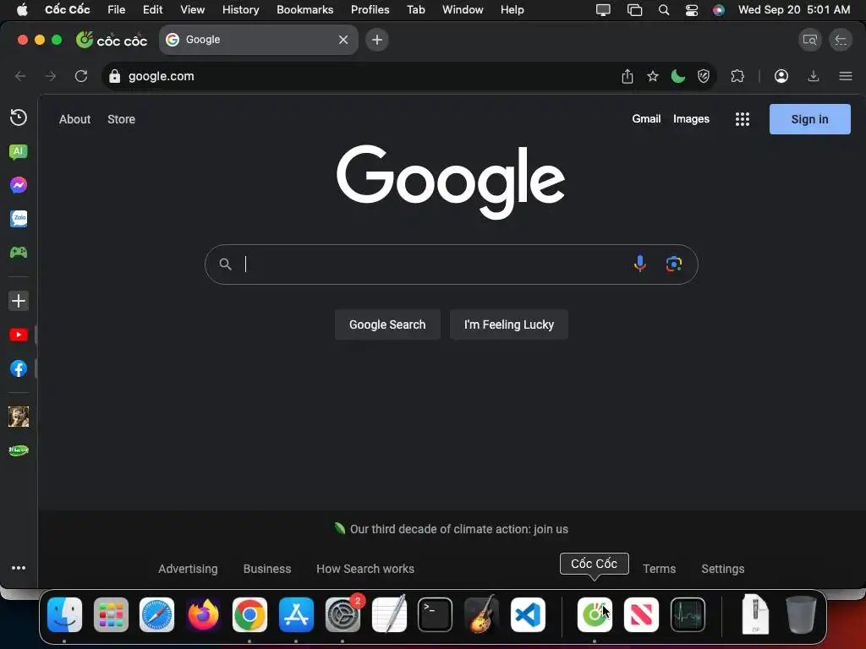866x649 pixels.
Task: Open Messenger in the sidebar
Action: 19,185
